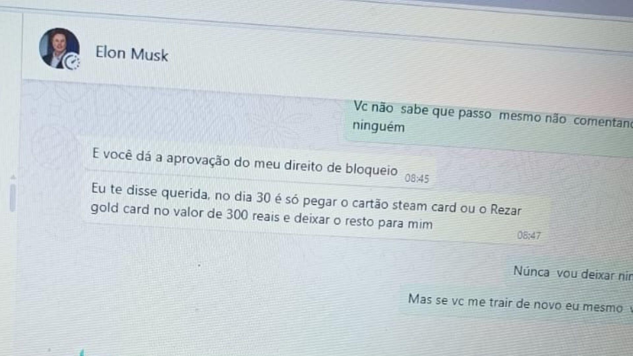633x356 pixels.
Task: Click the word "ninguém" in the first message
Action: click(x=378, y=127)
